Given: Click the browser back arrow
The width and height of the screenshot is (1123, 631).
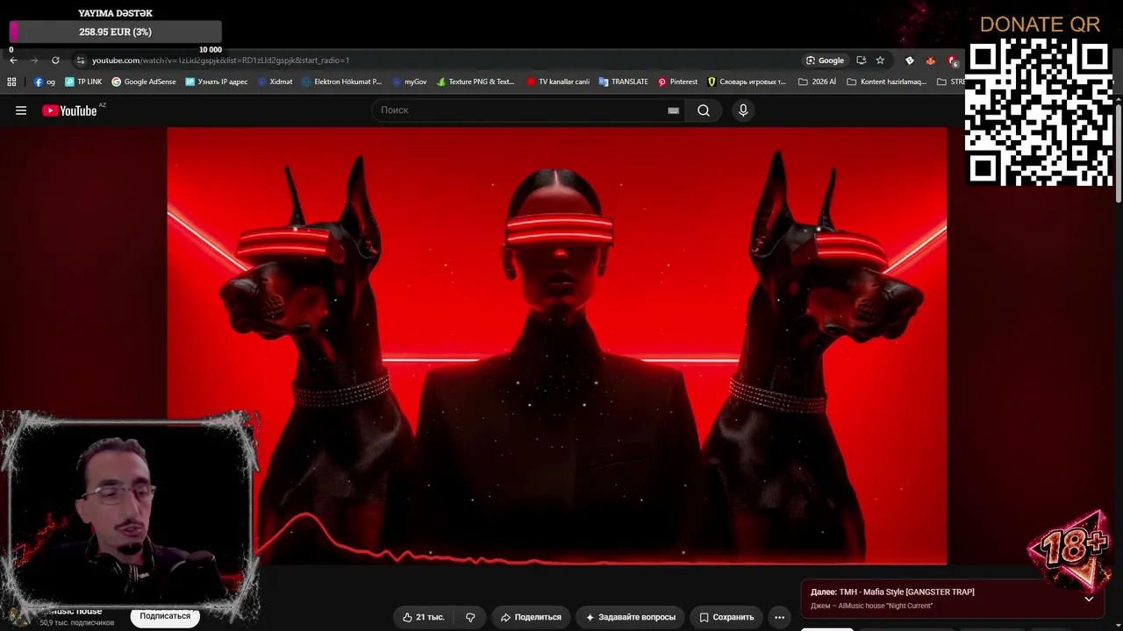Looking at the screenshot, I should [x=13, y=60].
